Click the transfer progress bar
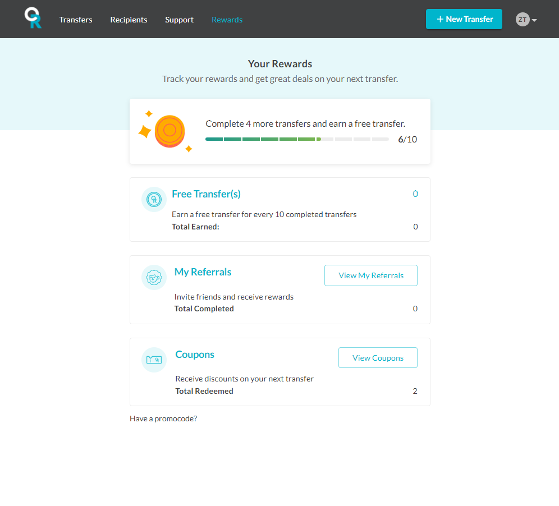The height and width of the screenshot is (506, 559). tap(297, 139)
